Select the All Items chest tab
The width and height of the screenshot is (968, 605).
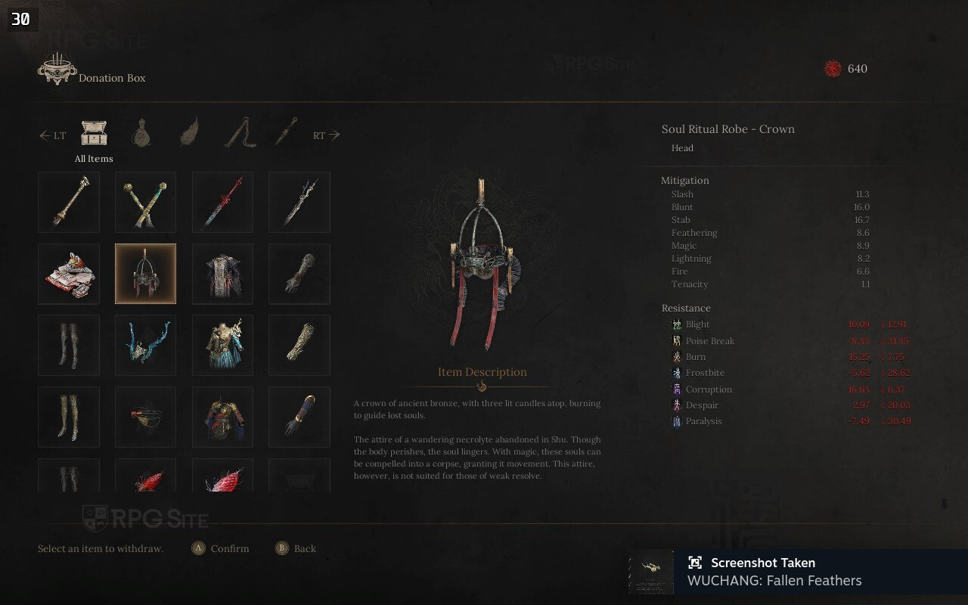click(x=94, y=134)
